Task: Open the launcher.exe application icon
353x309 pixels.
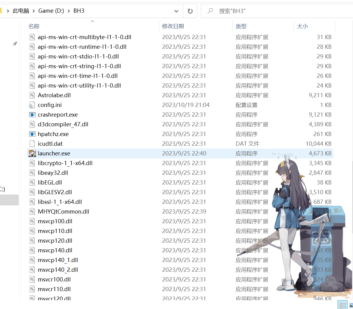Action: point(32,153)
